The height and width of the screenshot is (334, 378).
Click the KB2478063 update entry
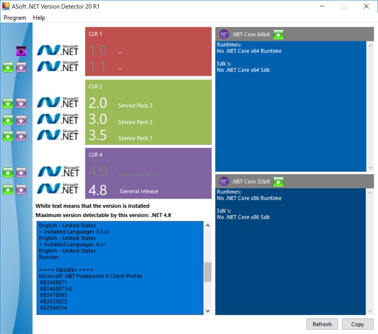[x=53, y=295]
